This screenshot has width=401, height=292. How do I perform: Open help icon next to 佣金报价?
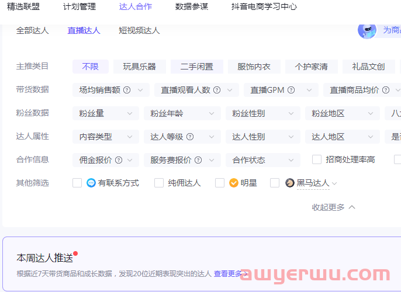pyautogui.click(x=119, y=160)
